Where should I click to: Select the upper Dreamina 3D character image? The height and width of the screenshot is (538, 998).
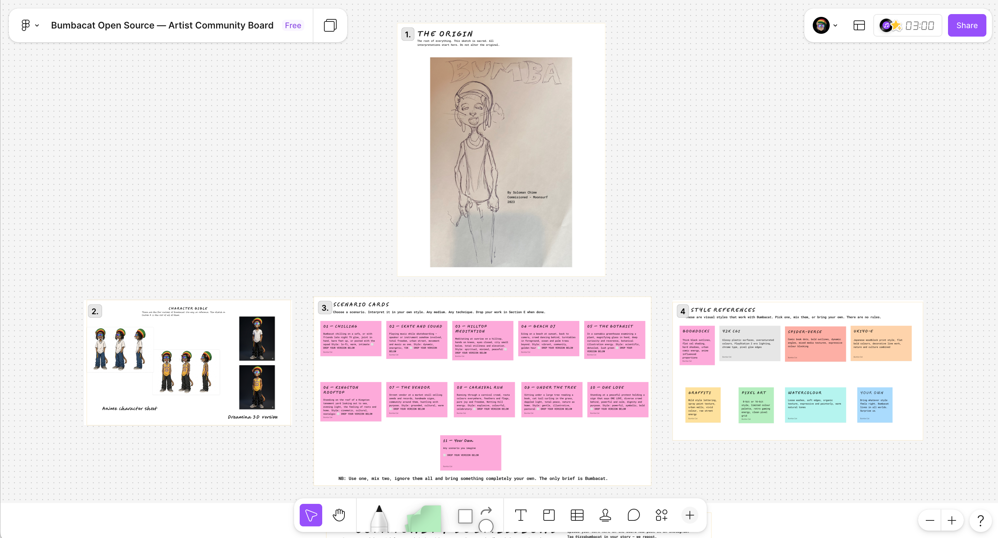point(257,338)
